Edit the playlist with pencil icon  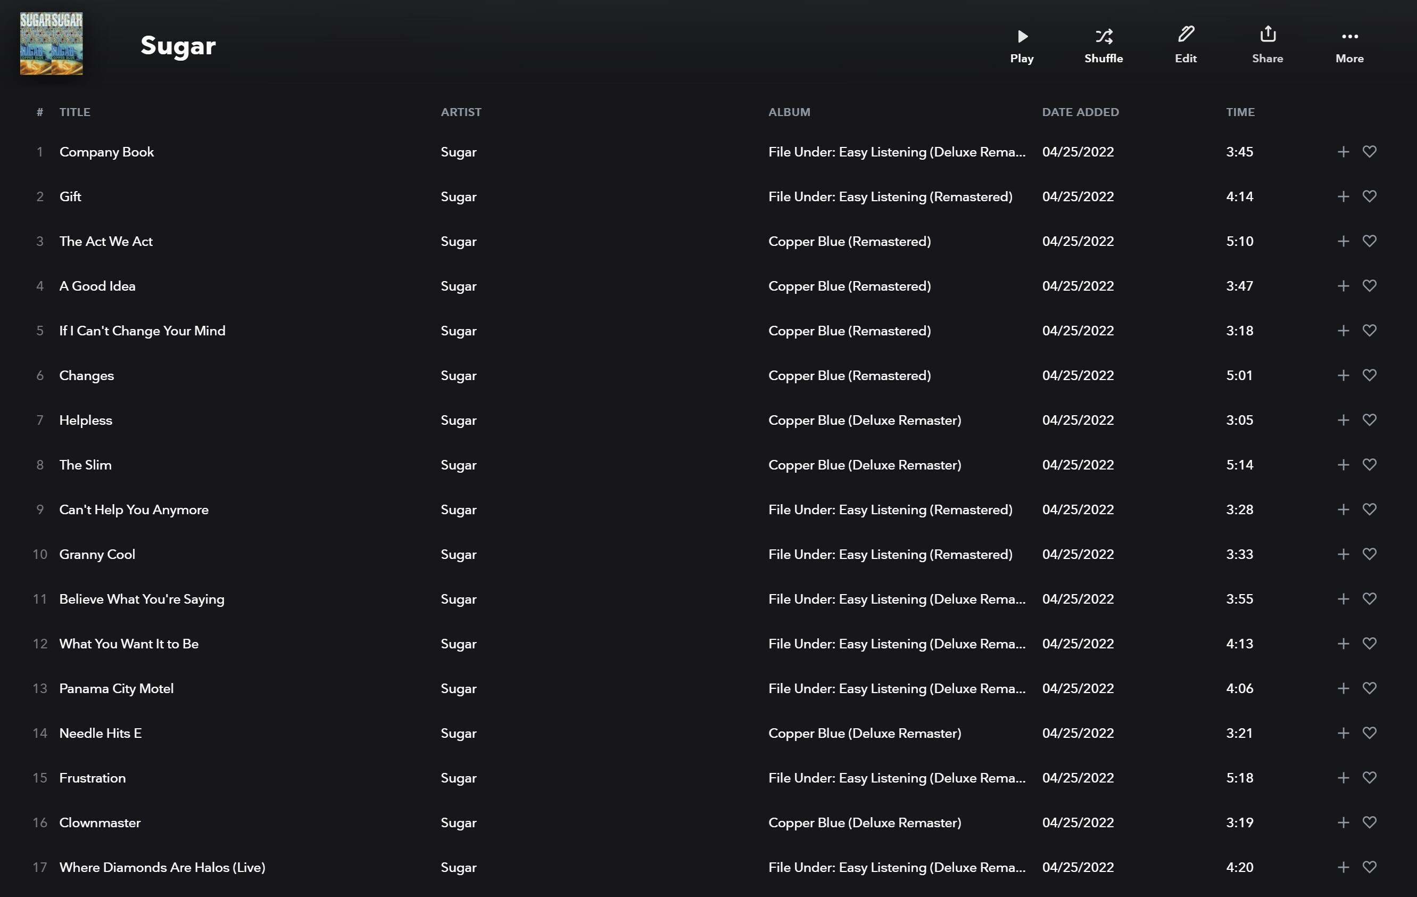point(1185,46)
